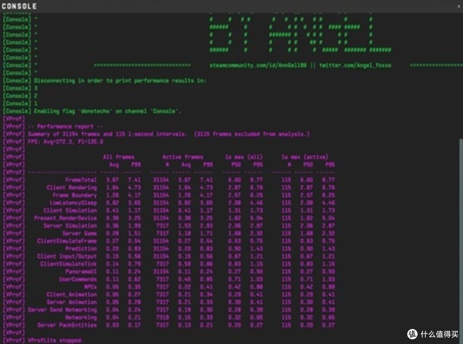Screen dimensions: 463x344
Task: Click the 'Server Simulation' row label
Action: click(x=70, y=226)
